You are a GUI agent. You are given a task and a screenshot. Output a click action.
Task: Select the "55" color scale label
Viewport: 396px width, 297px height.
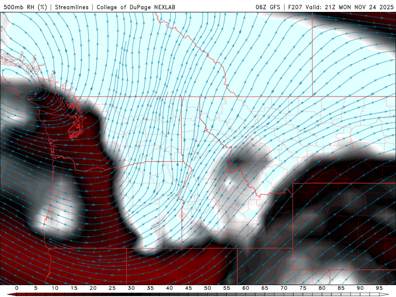(x=227, y=288)
